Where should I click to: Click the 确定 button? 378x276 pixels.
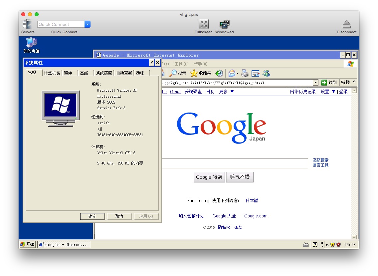point(92,216)
